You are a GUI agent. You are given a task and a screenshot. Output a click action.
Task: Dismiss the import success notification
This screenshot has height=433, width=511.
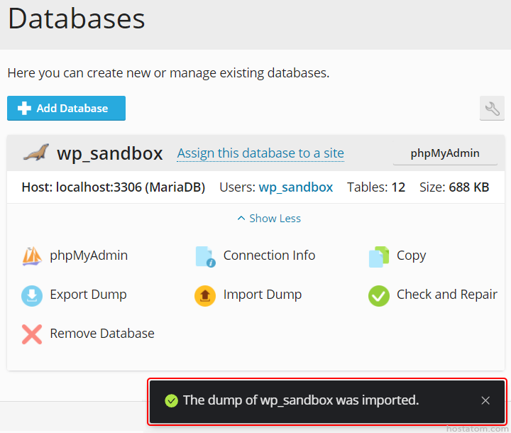tap(485, 400)
